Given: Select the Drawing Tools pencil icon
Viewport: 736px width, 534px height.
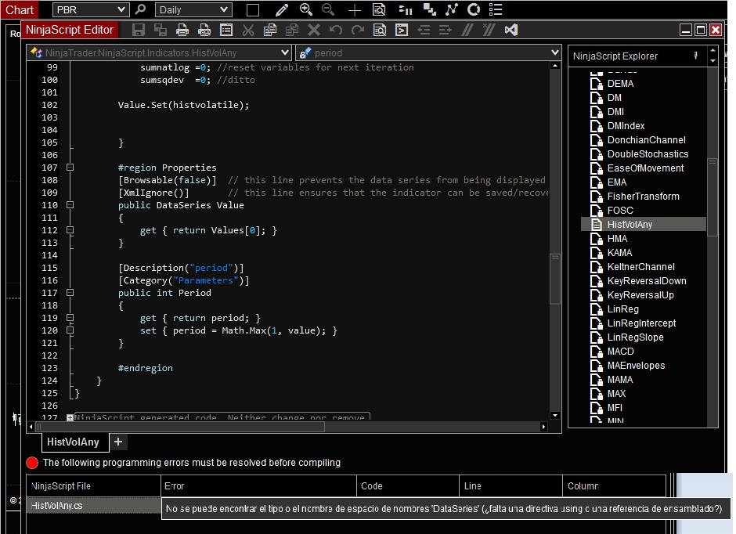Looking at the screenshot, I should [x=282, y=10].
